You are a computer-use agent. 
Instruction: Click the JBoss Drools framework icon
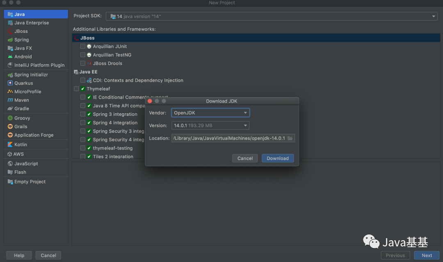click(x=89, y=63)
